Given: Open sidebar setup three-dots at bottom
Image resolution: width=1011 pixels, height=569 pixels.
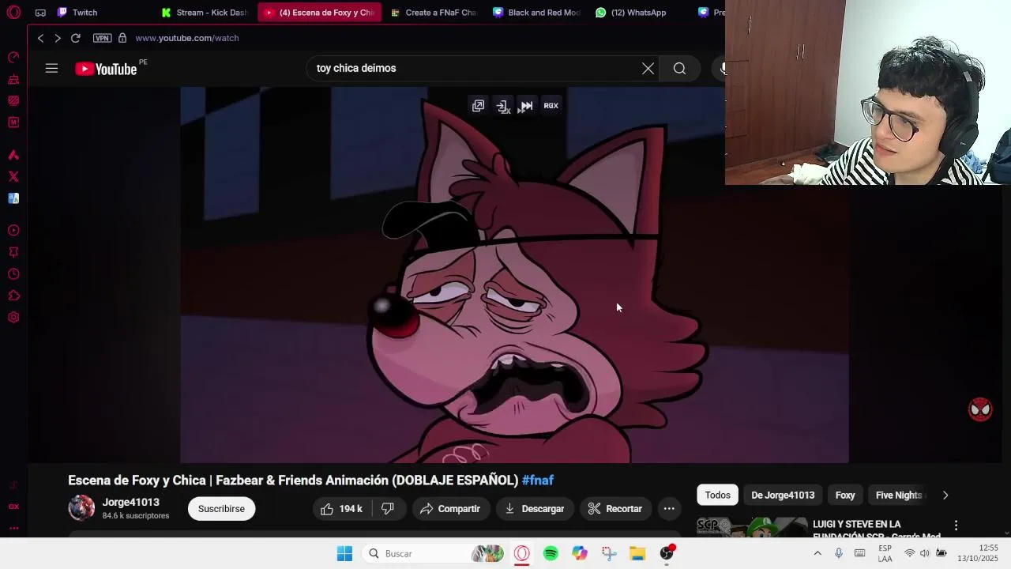Looking at the screenshot, I should coord(13,528).
